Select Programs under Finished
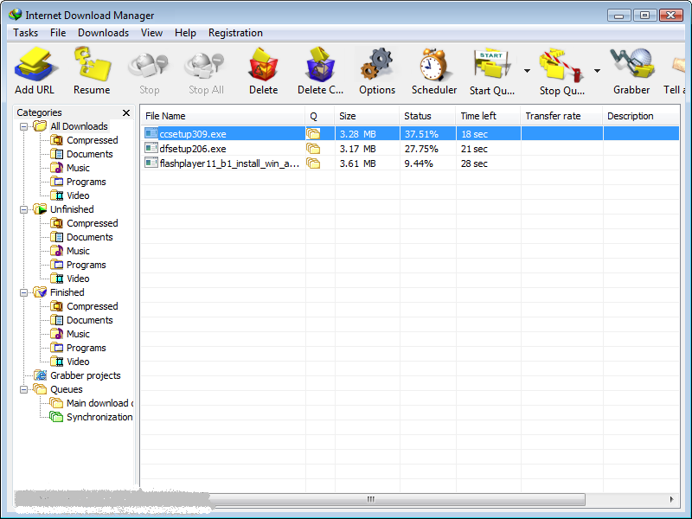This screenshot has width=692, height=519. (x=86, y=348)
